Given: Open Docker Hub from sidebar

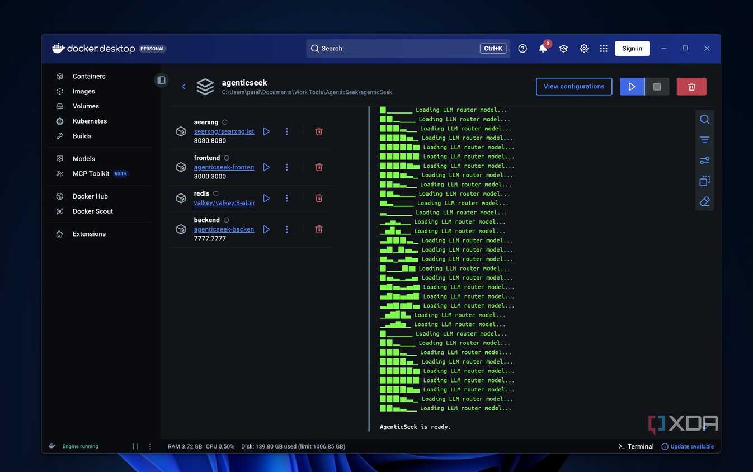Looking at the screenshot, I should pyautogui.click(x=90, y=196).
